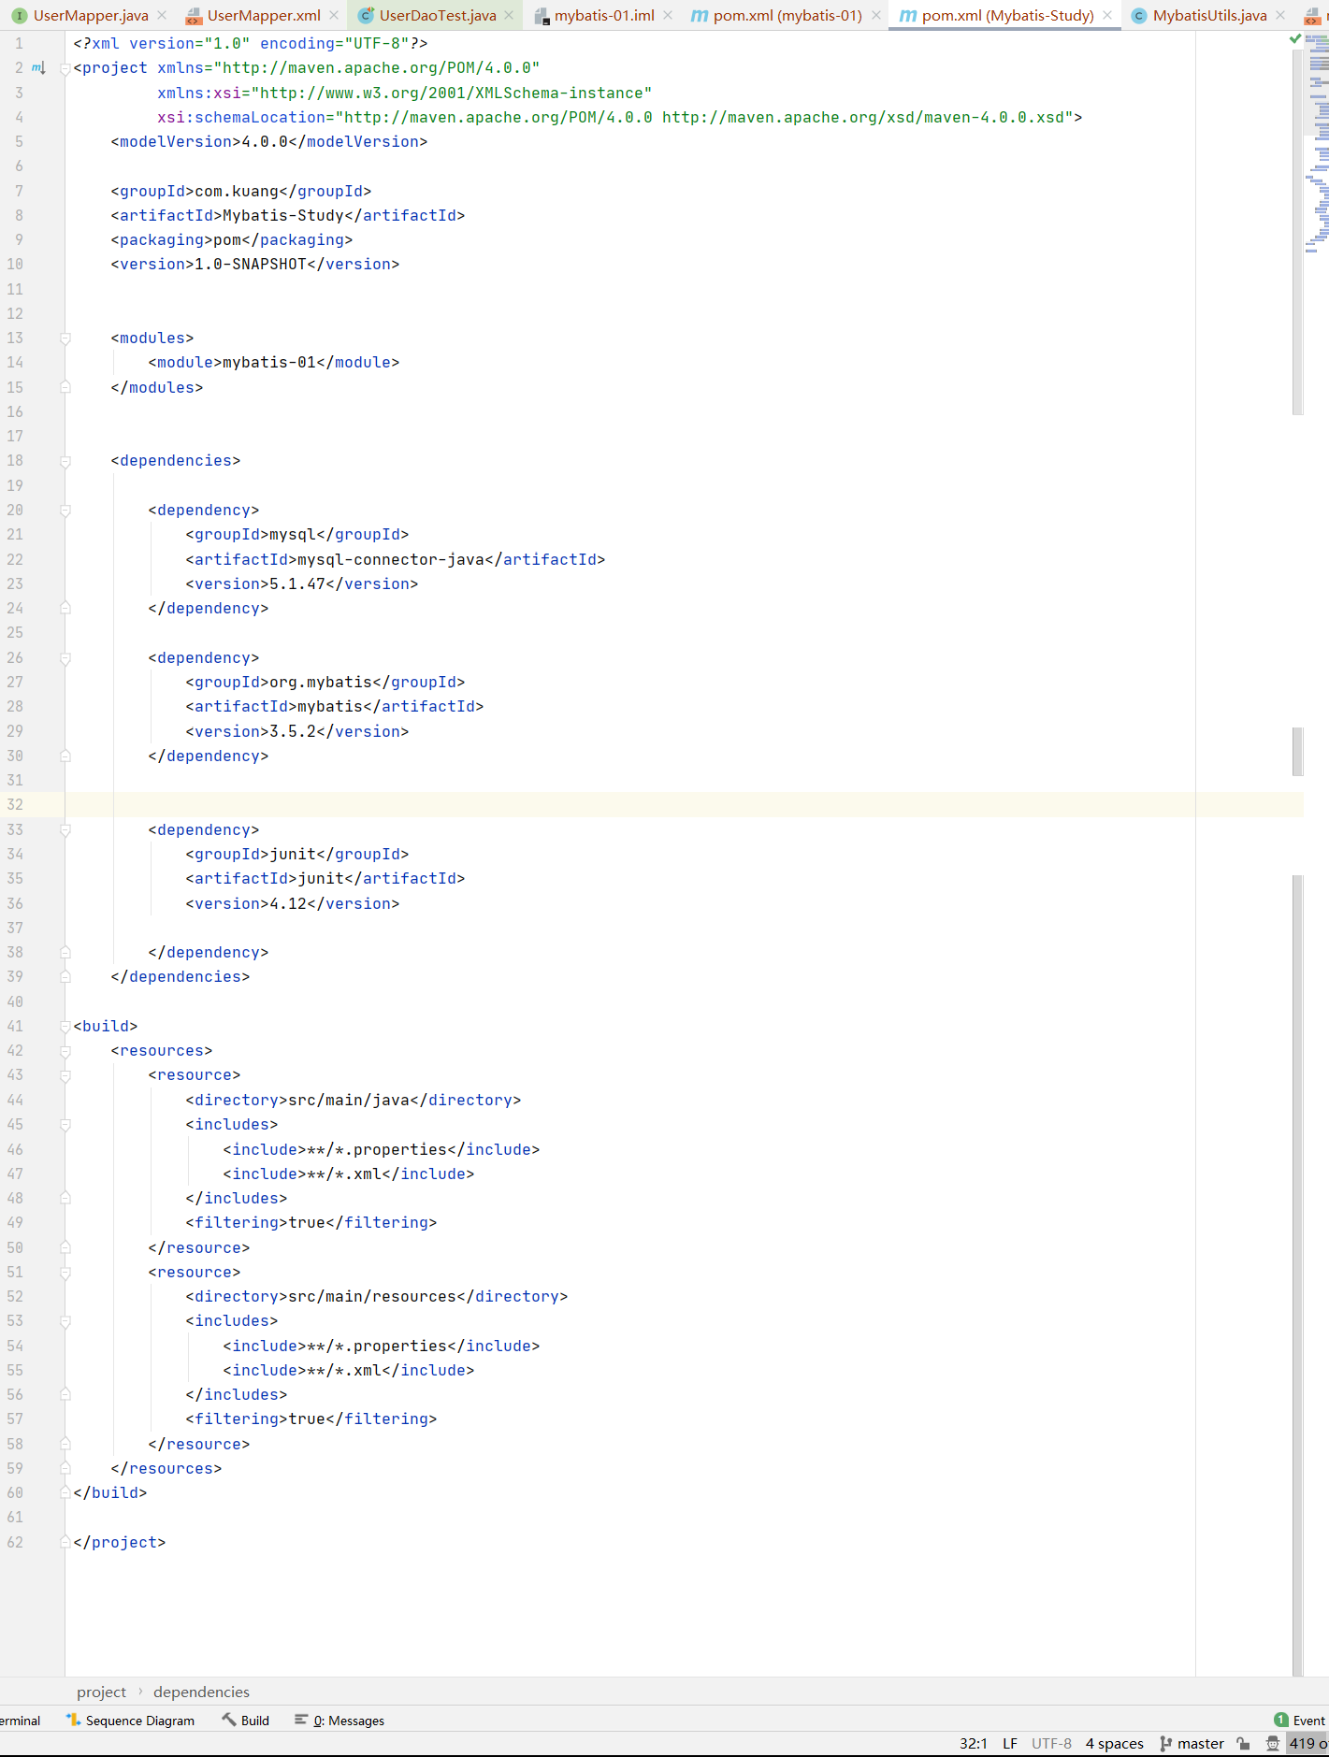Fold the mysql dependency at line 20
1329x1757 pixels.
pos(65,511)
